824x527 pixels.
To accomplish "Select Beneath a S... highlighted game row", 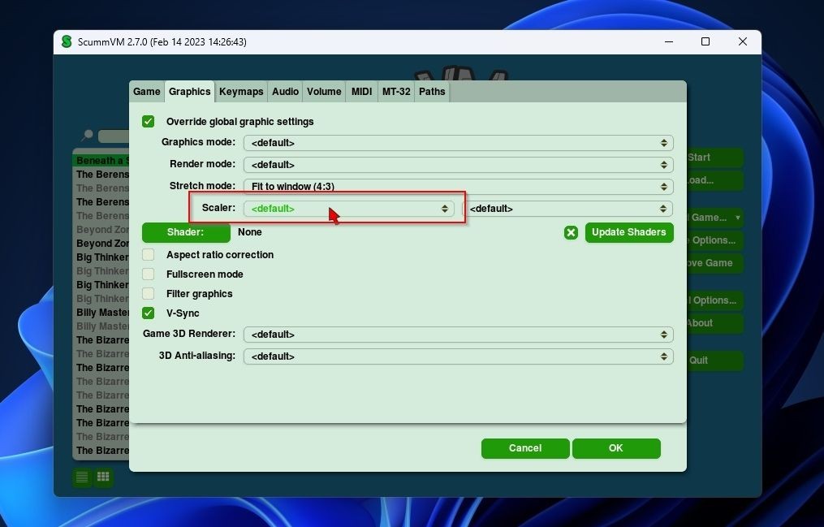I will [x=101, y=160].
